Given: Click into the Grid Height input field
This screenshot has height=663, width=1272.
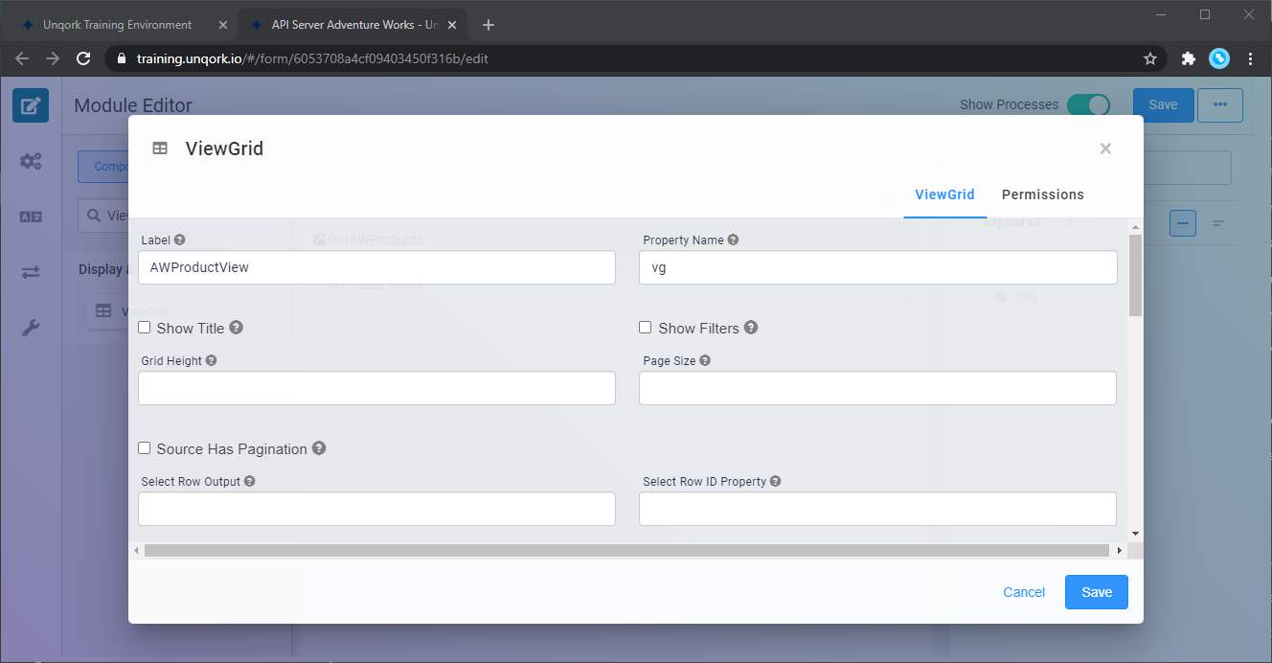Looking at the screenshot, I should [376, 388].
